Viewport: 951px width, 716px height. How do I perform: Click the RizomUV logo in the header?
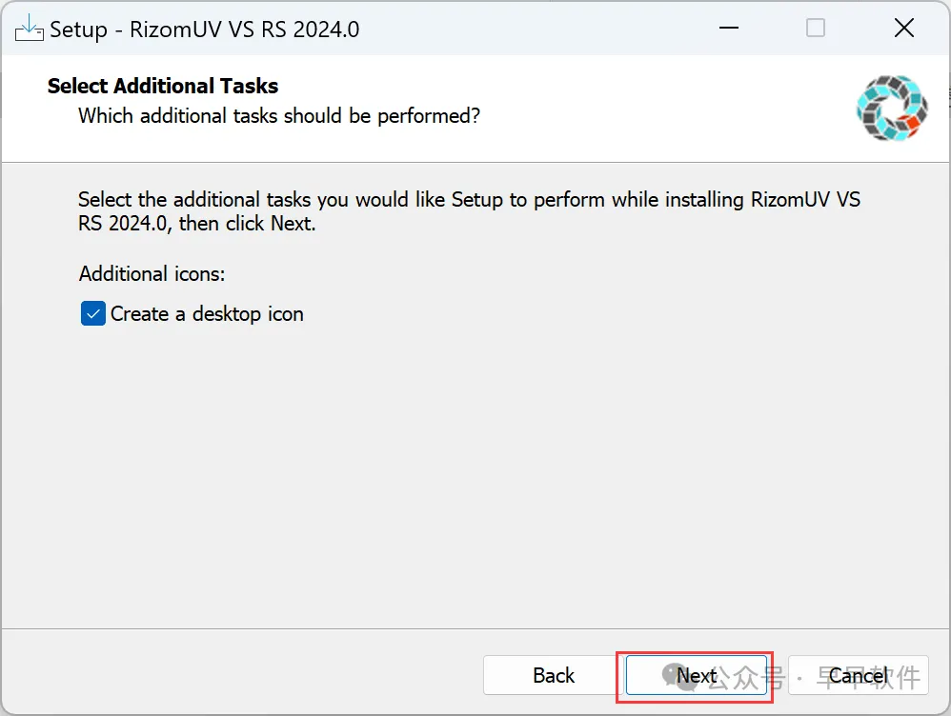(891, 109)
